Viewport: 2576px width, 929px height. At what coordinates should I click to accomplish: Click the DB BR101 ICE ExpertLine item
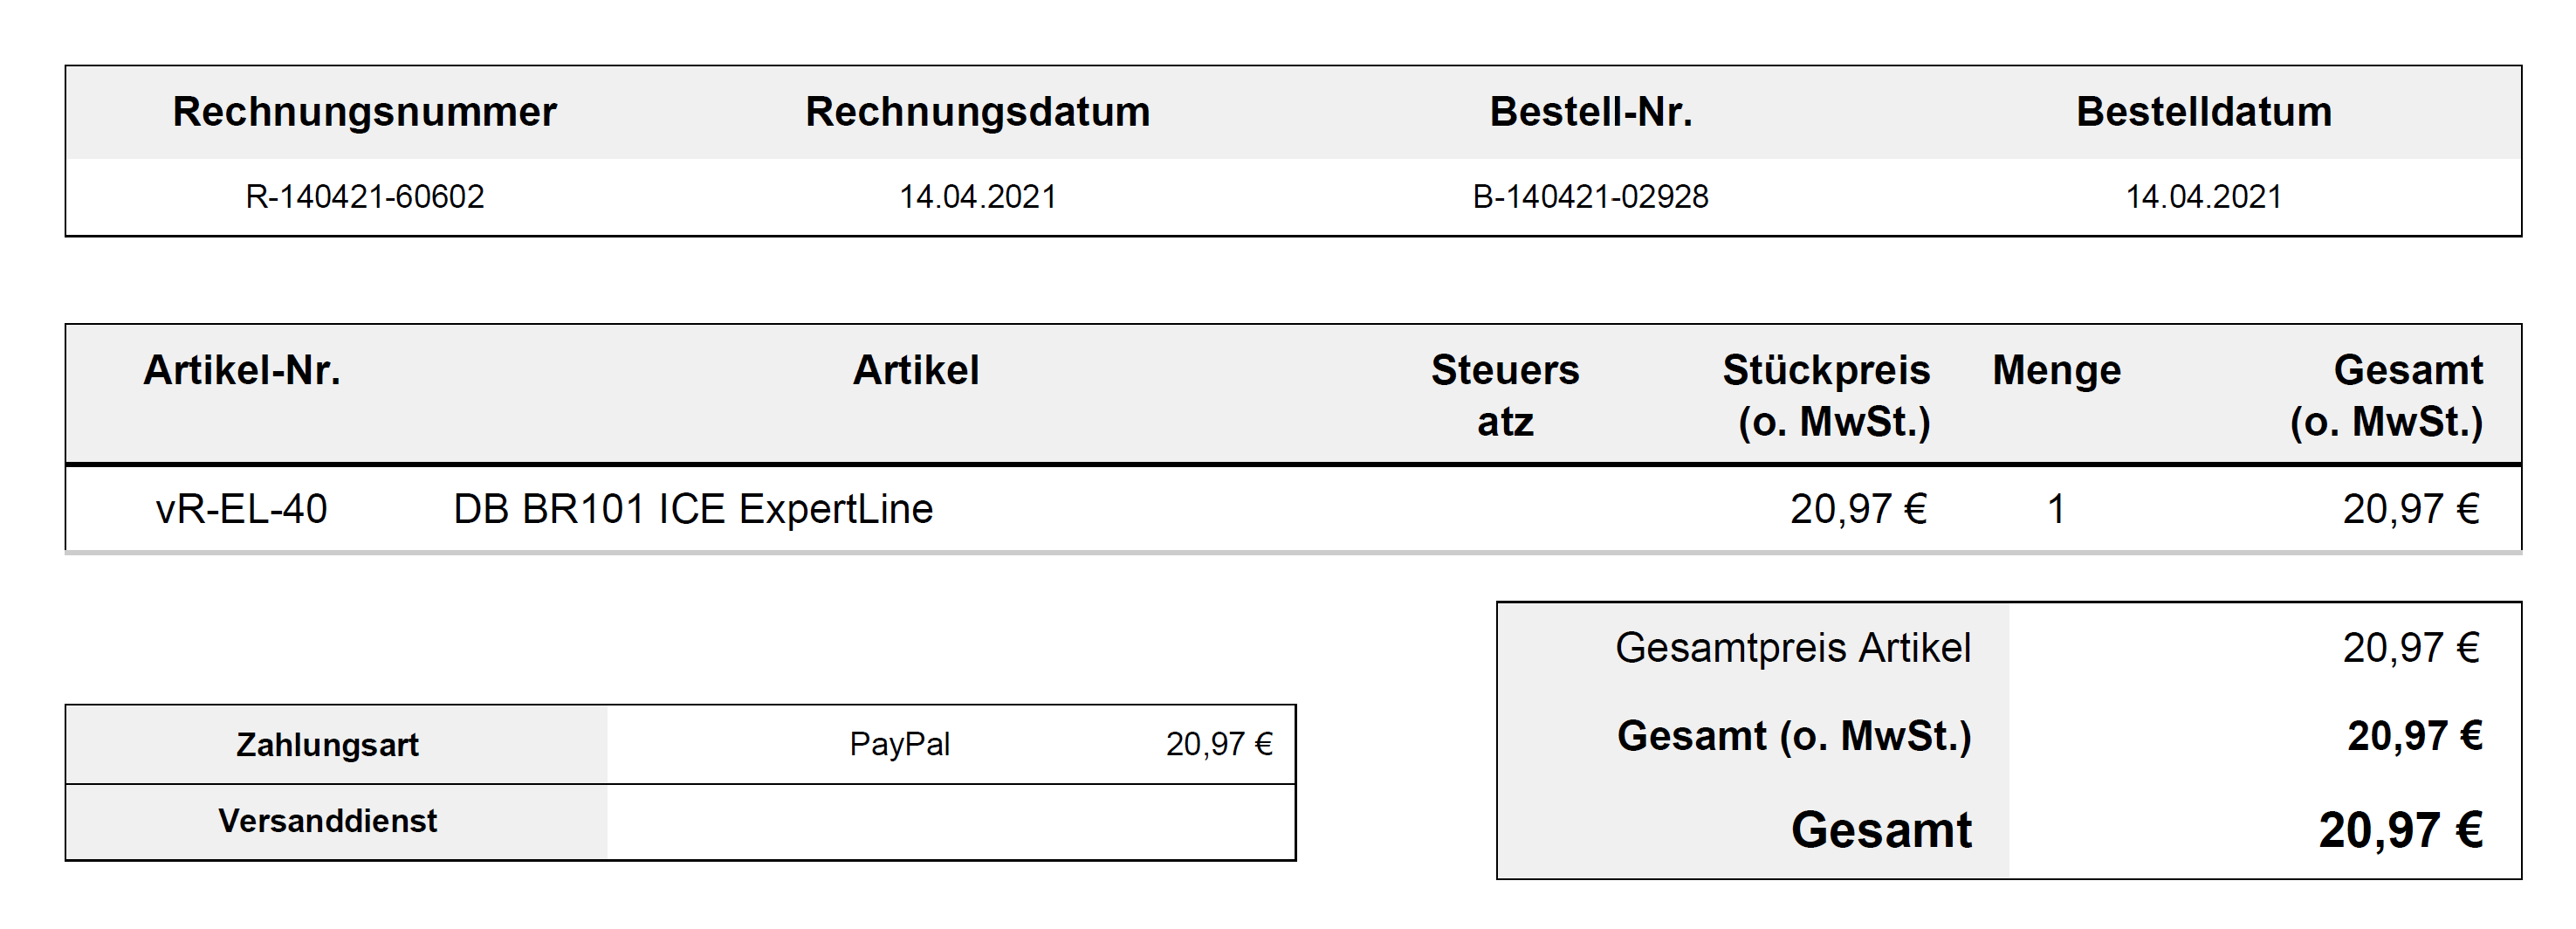tap(693, 509)
